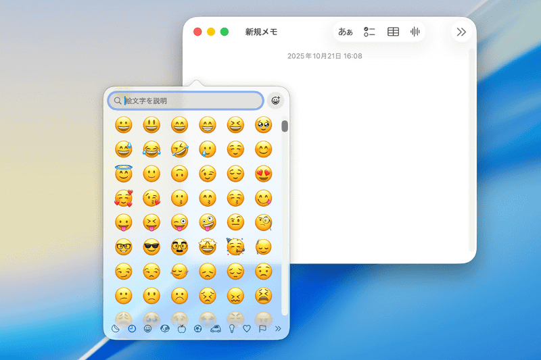Click the 新規メモ window title

(x=261, y=32)
